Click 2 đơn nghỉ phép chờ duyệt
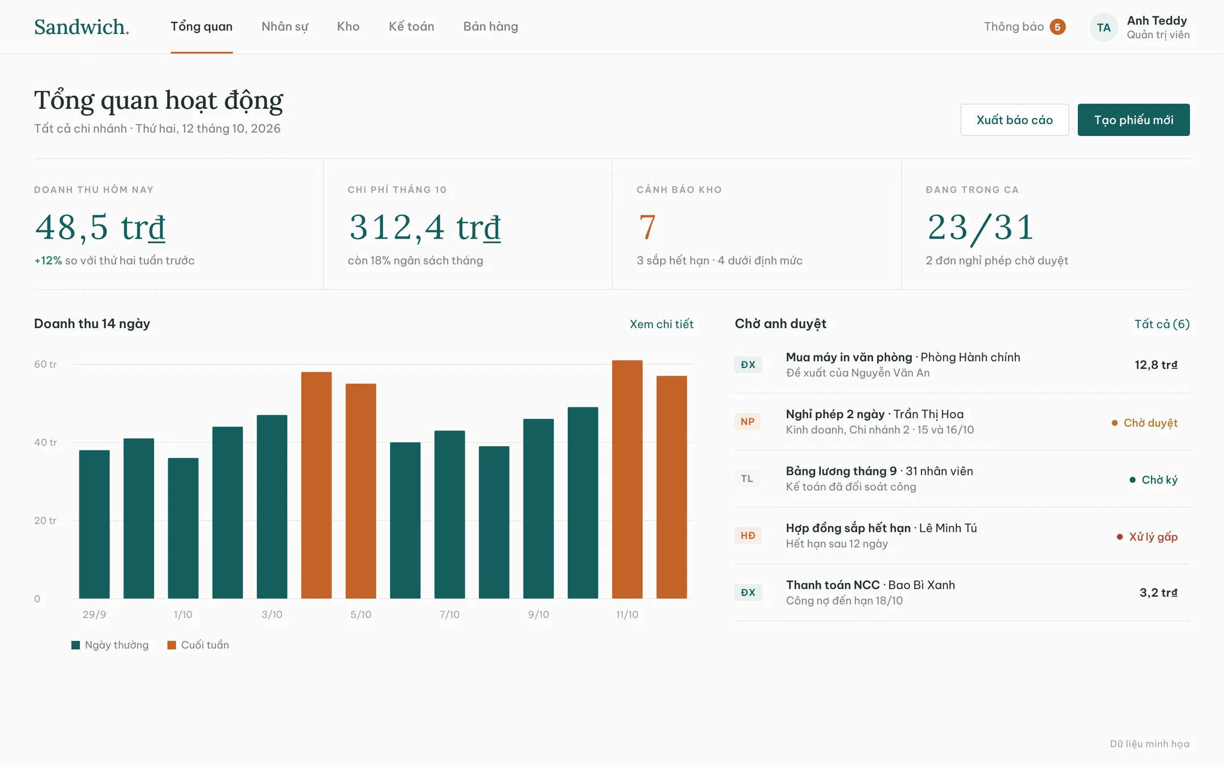The width and height of the screenshot is (1224, 765). click(x=997, y=261)
